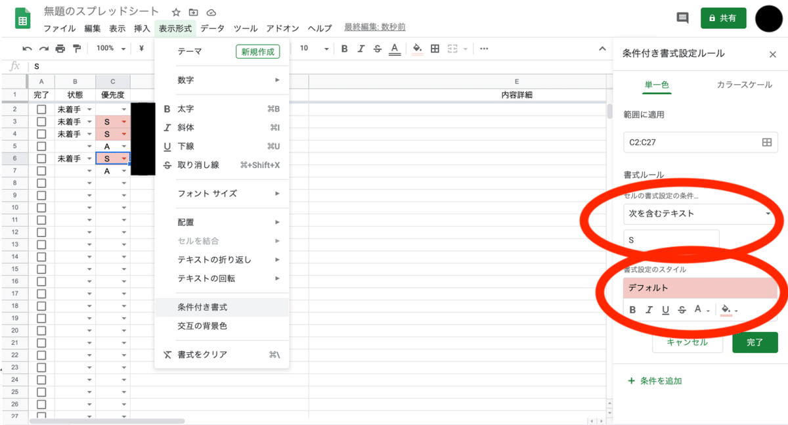Open the 100% zoom dropdown
Image resolution: width=788 pixels, height=425 pixels.
[112, 48]
